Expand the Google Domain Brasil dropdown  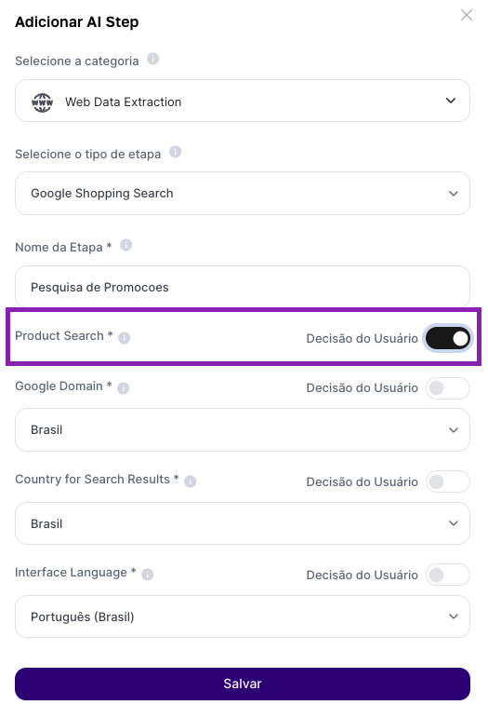(243, 430)
